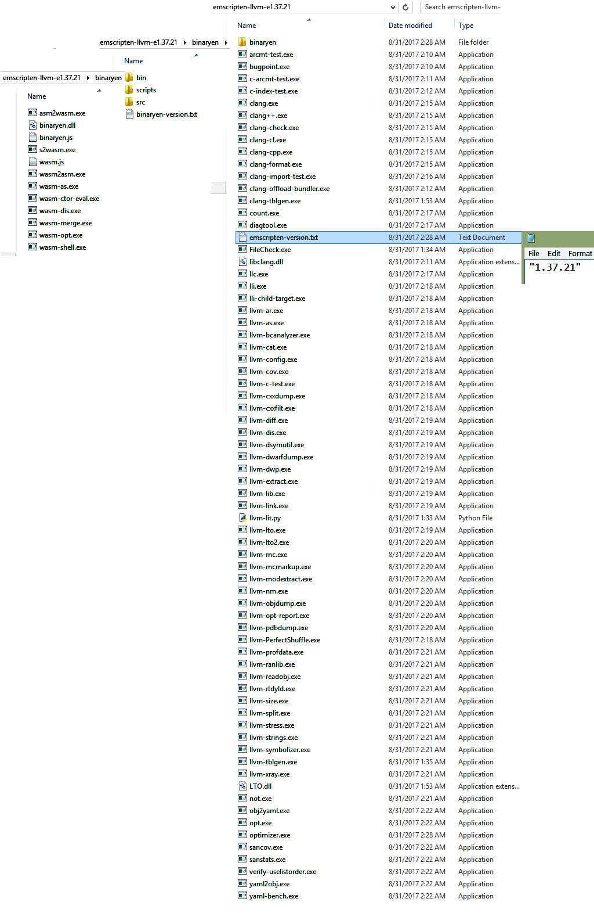Open the scripts folder icon
Viewport: 594px width, 913px height.
tap(129, 89)
